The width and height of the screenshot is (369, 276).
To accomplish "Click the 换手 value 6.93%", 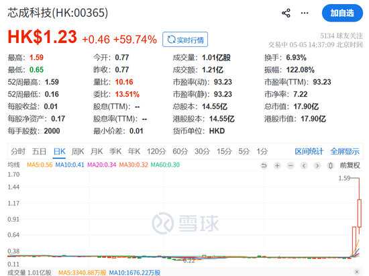I will point(296,58).
